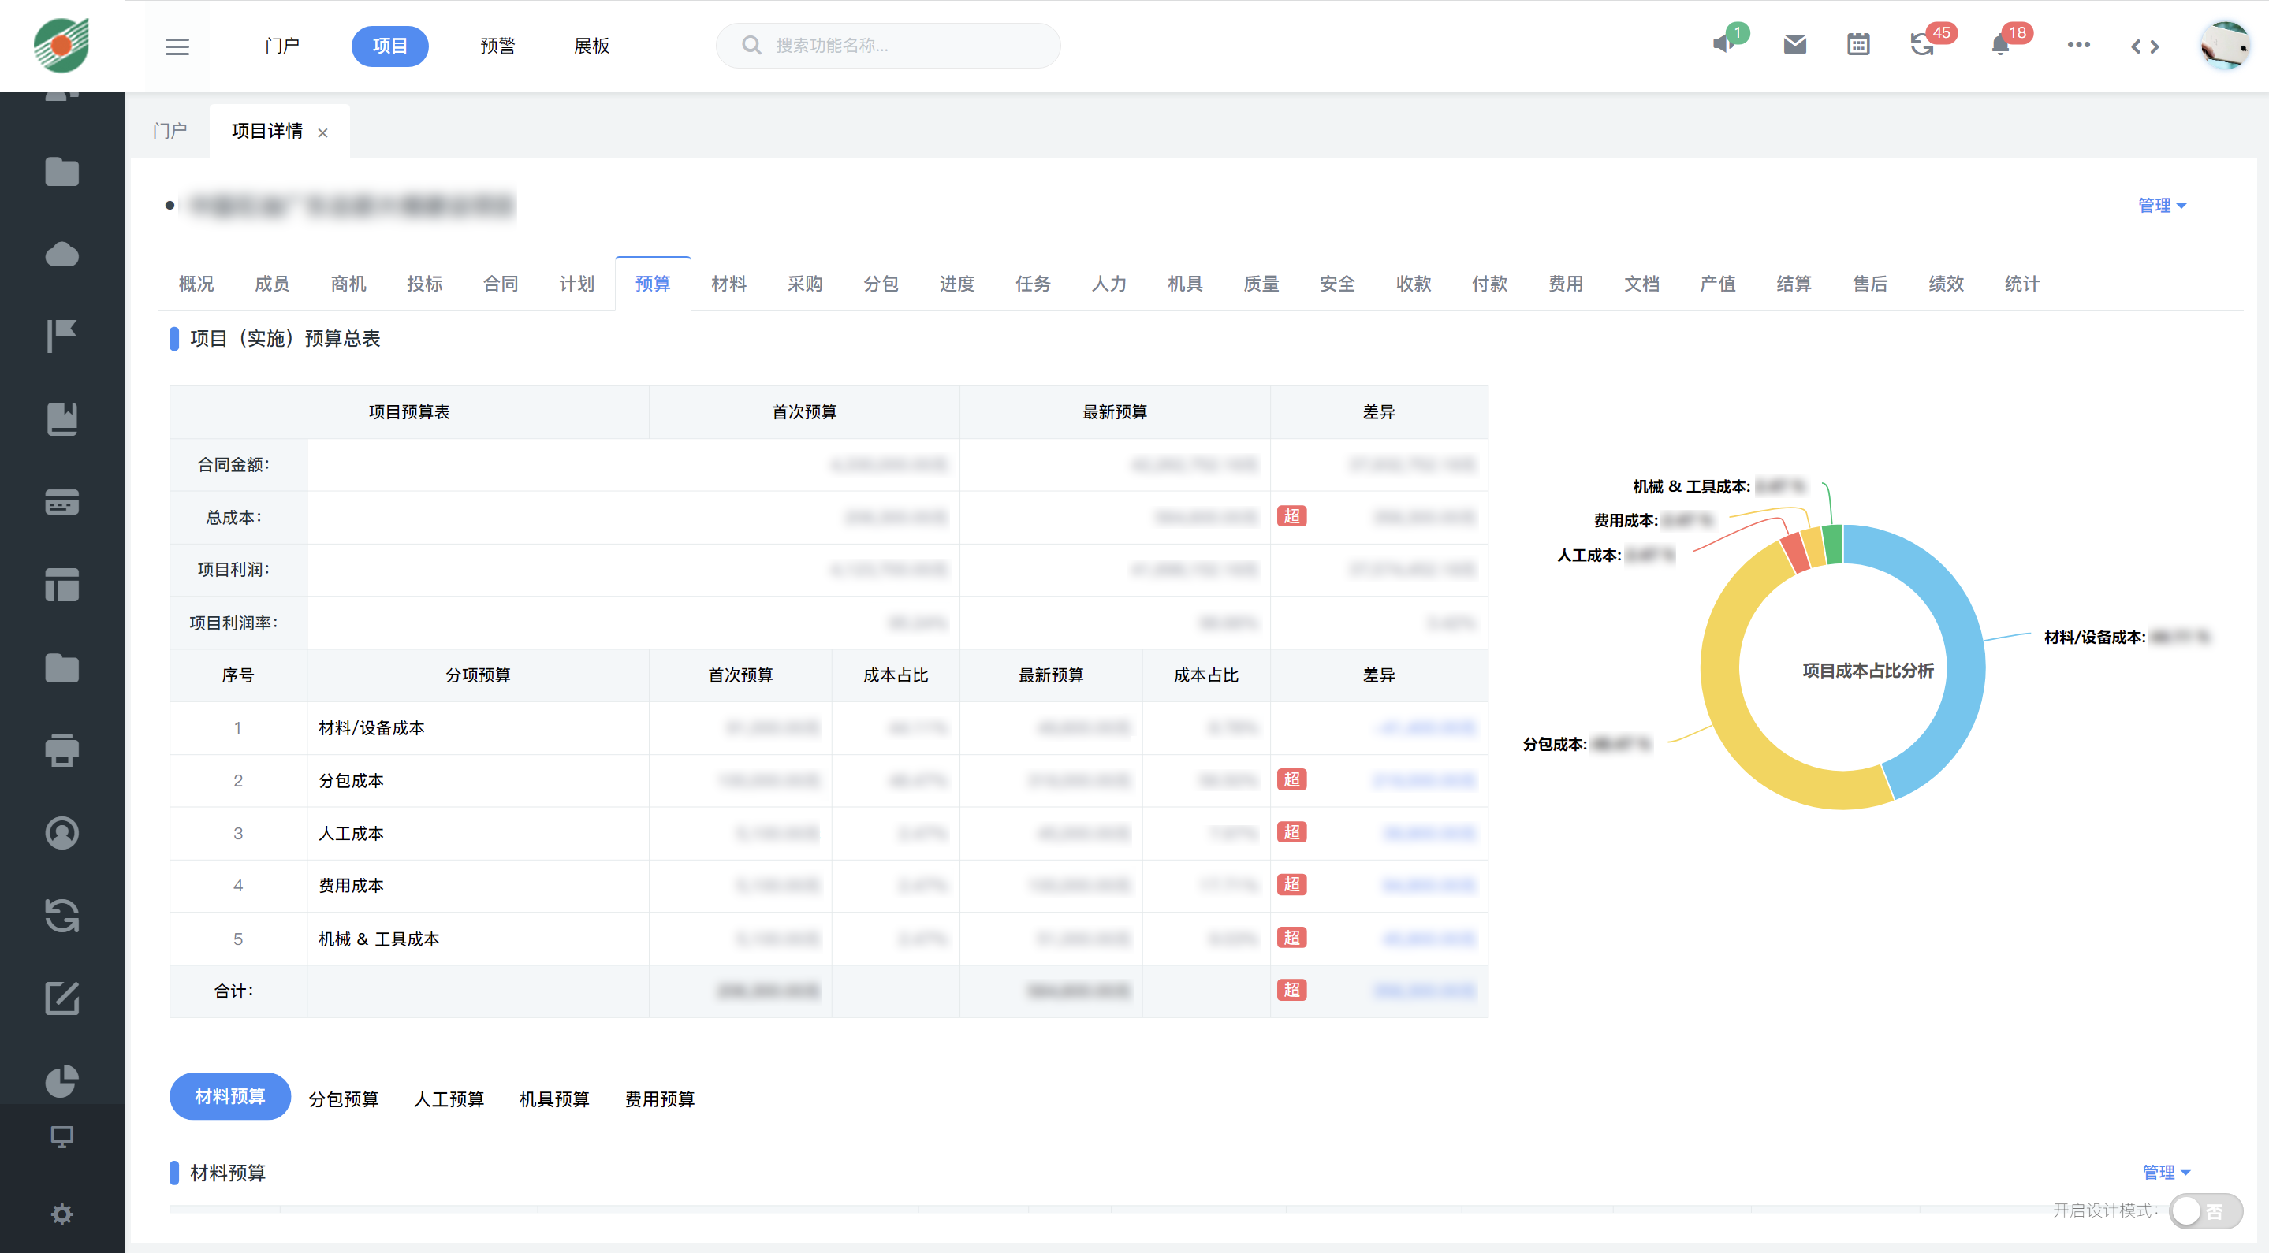Open the mail envelope icon
The height and width of the screenshot is (1253, 2269).
point(1794,45)
